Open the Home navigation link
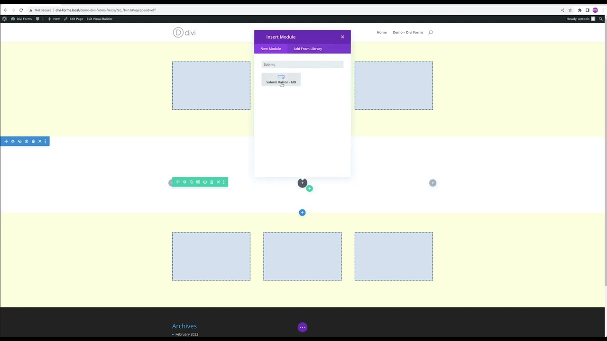This screenshot has width=607, height=341. point(382,32)
